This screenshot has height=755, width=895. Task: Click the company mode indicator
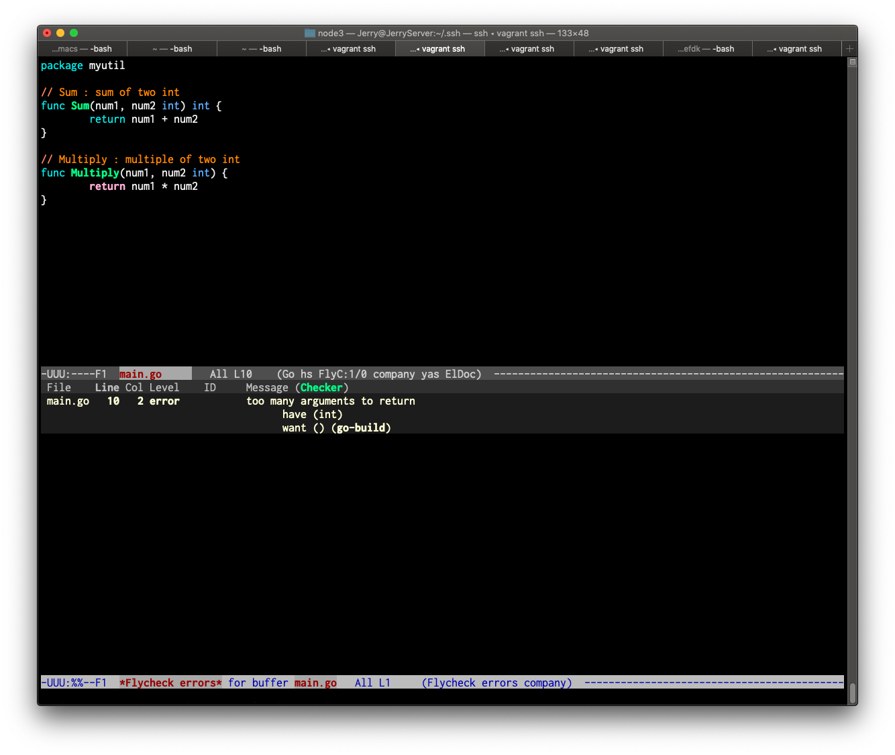point(394,374)
